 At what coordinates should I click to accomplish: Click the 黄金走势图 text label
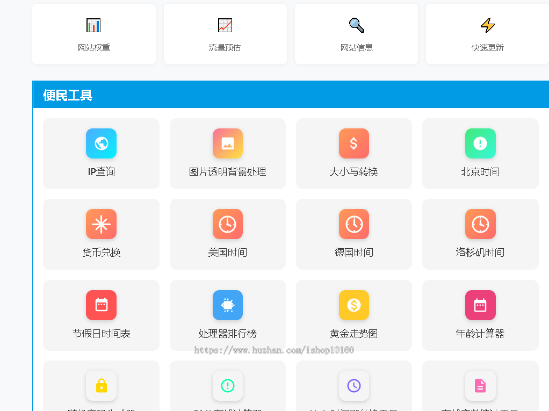coord(353,333)
